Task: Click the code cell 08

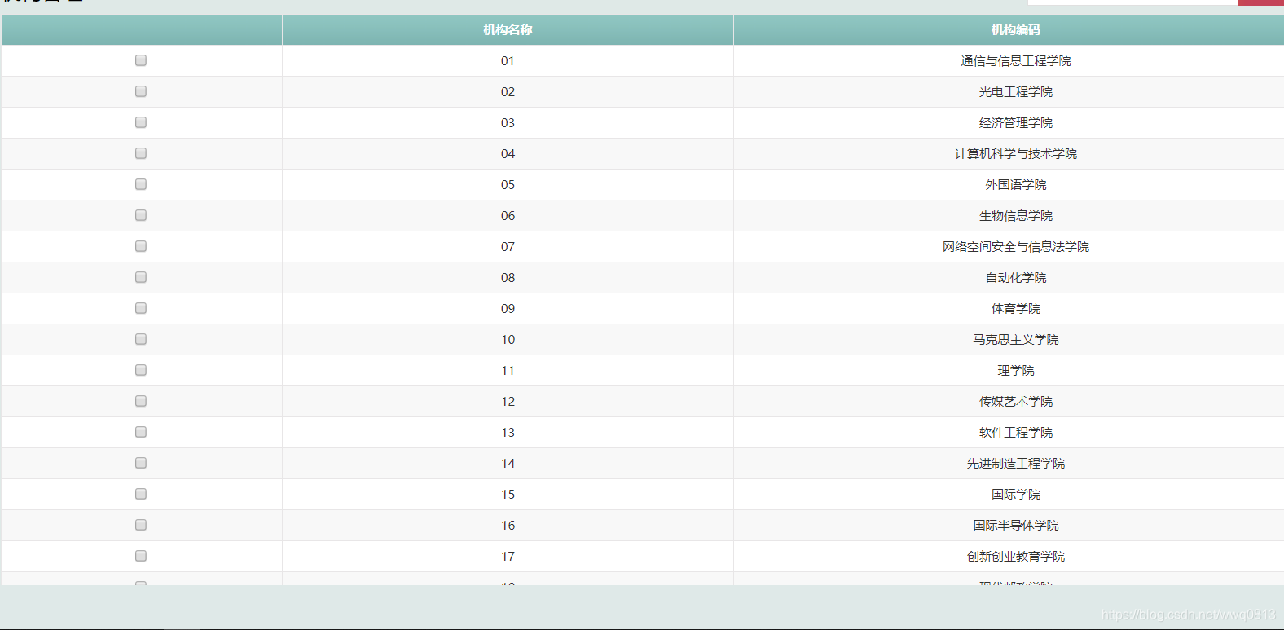Action: [x=508, y=278]
